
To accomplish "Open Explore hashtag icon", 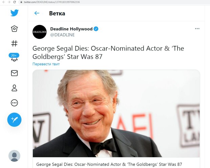I will (x=14, y=44).
